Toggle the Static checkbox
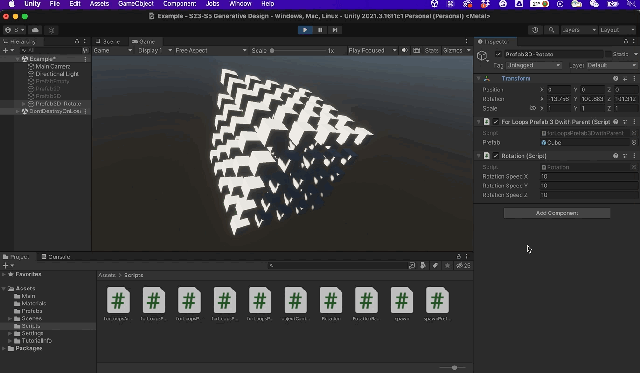This screenshot has height=373, width=640. [x=608, y=54]
